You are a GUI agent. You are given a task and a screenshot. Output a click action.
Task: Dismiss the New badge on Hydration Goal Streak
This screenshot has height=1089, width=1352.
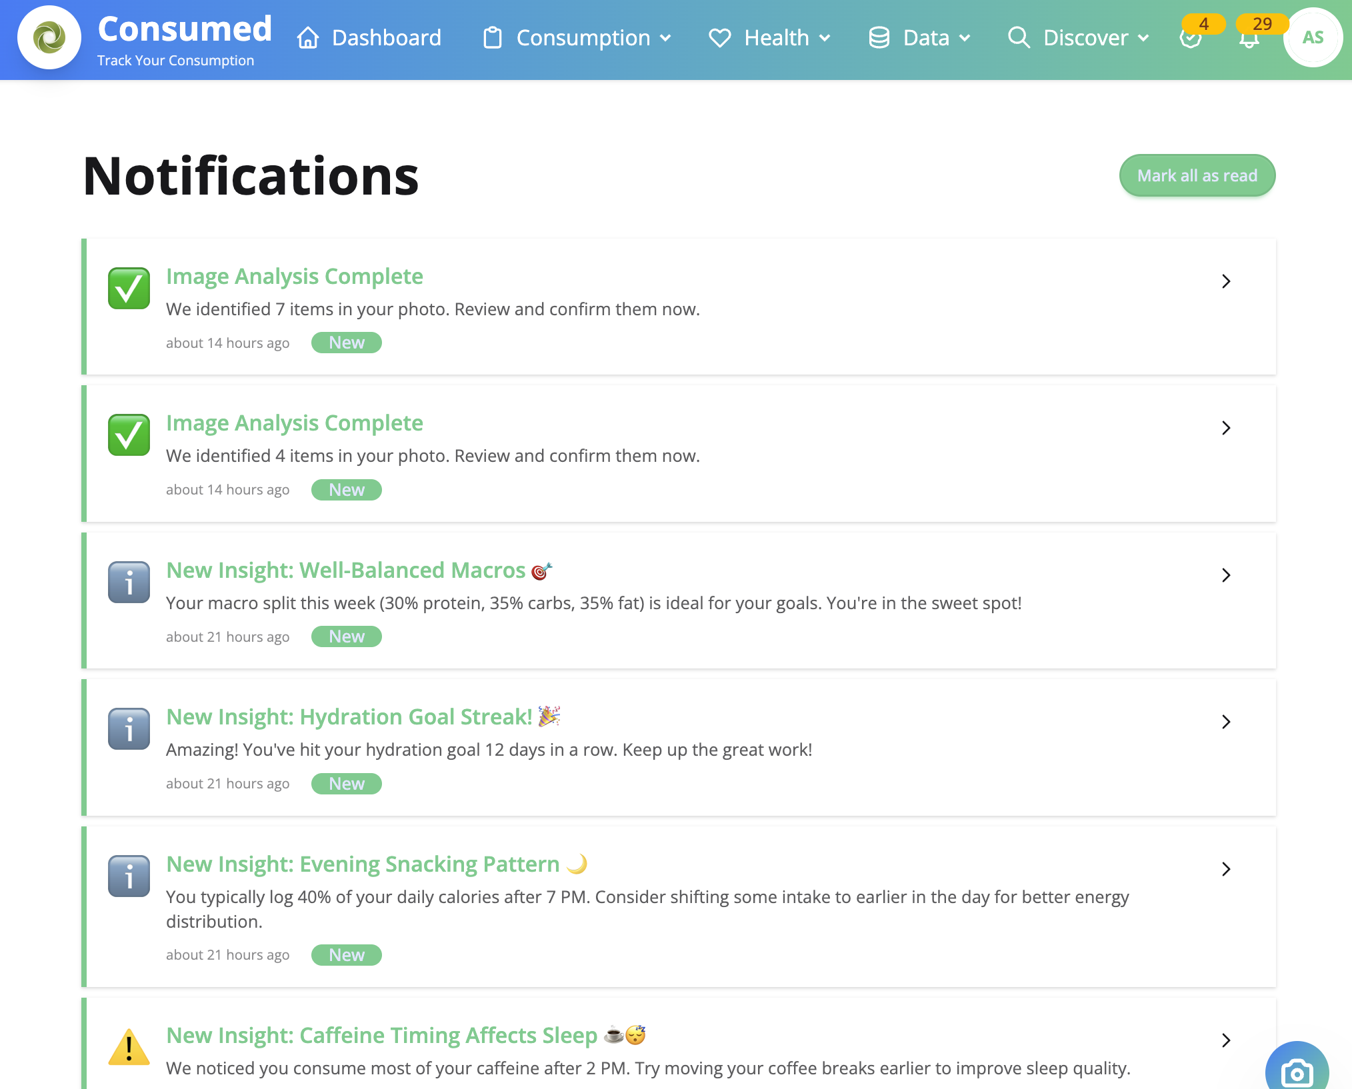click(x=346, y=783)
